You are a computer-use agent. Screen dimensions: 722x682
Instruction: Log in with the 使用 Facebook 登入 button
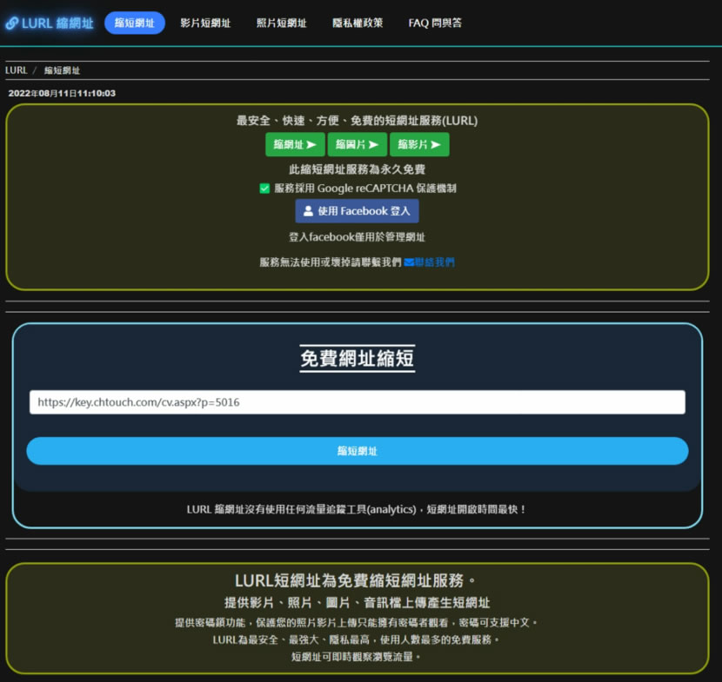tap(357, 211)
